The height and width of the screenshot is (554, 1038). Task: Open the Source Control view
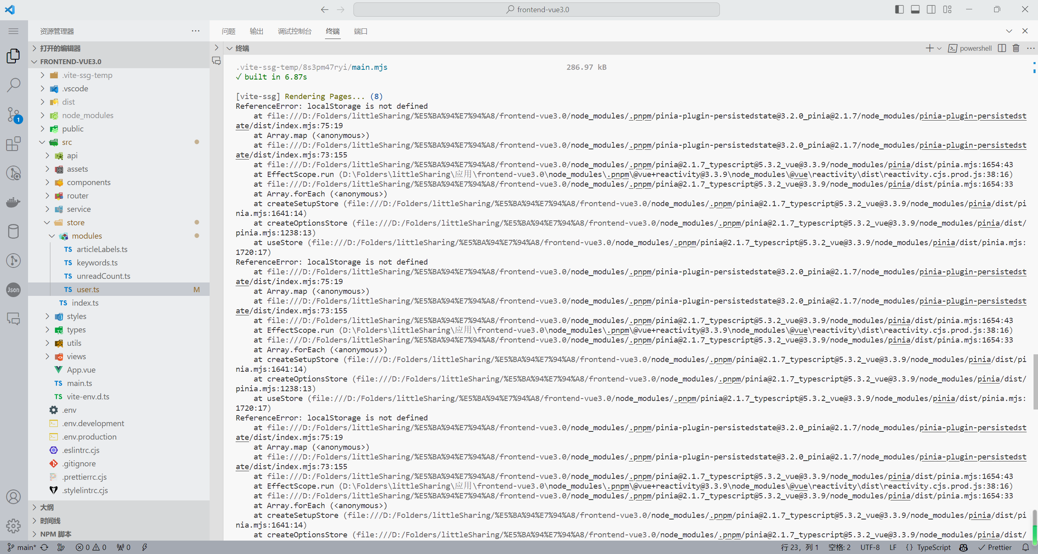click(x=13, y=115)
